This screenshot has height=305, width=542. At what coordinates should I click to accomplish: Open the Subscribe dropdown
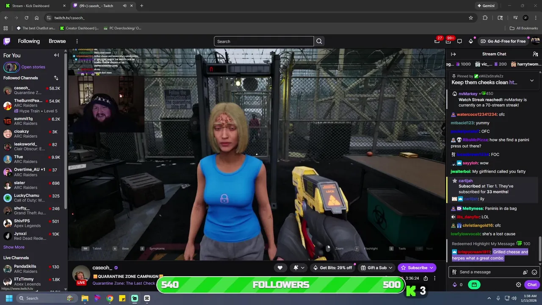[417, 268]
